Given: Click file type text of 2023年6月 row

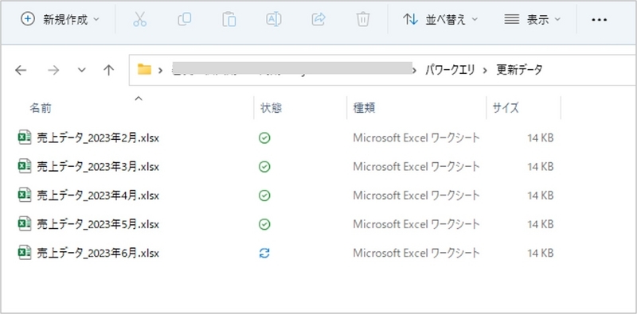Looking at the screenshot, I should 416,253.
